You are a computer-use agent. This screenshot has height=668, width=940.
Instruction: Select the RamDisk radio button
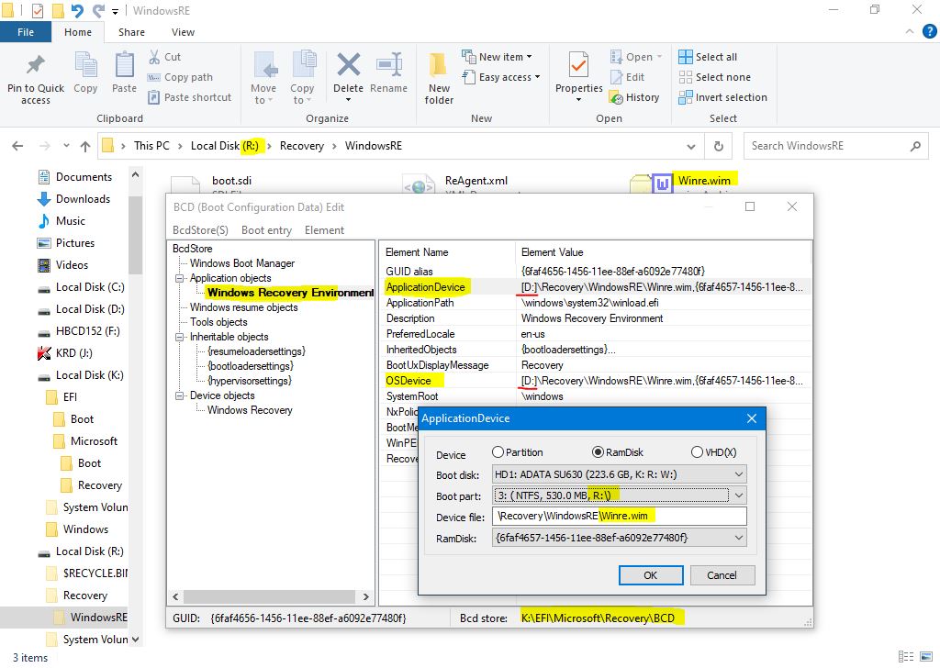point(599,452)
